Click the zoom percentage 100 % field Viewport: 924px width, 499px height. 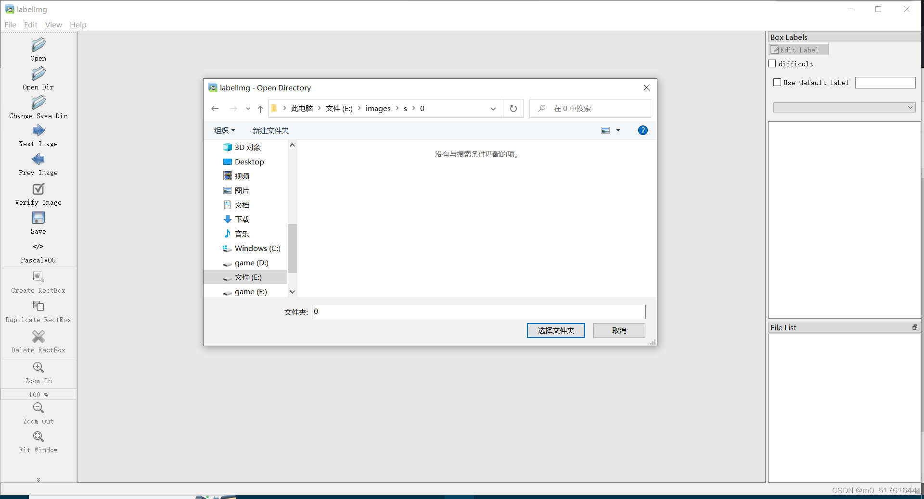pyautogui.click(x=38, y=395)
